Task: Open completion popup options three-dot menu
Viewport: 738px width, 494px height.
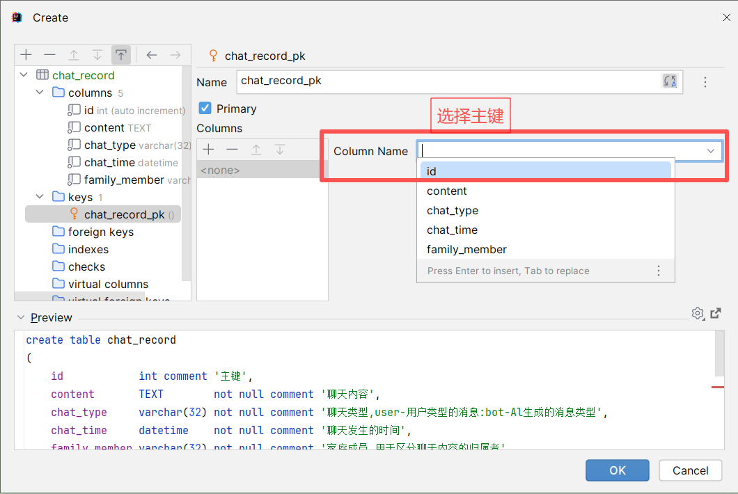Action: pos(659,271)
